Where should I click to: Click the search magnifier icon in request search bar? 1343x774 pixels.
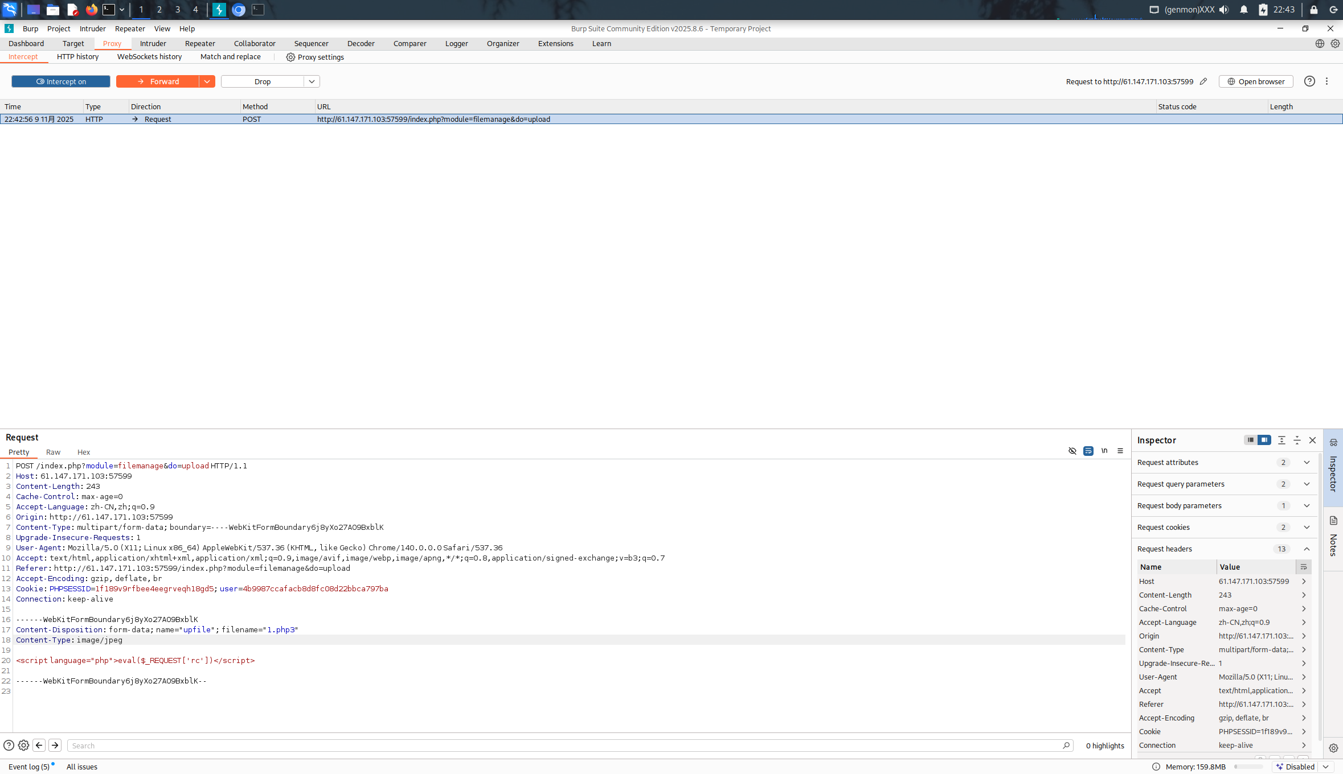pos(1066,746)
